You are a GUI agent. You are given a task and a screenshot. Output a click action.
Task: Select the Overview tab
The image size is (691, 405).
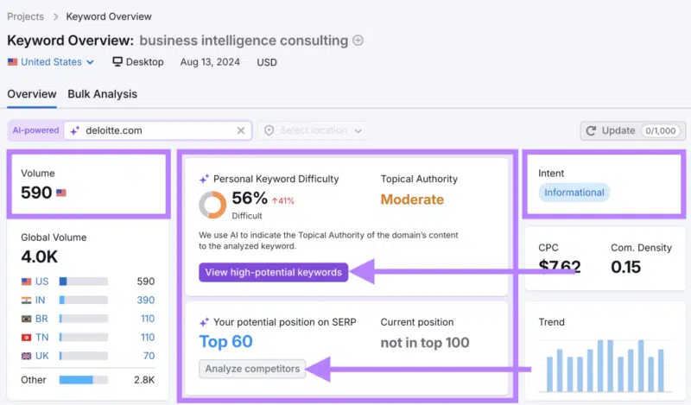coord(32,94)
